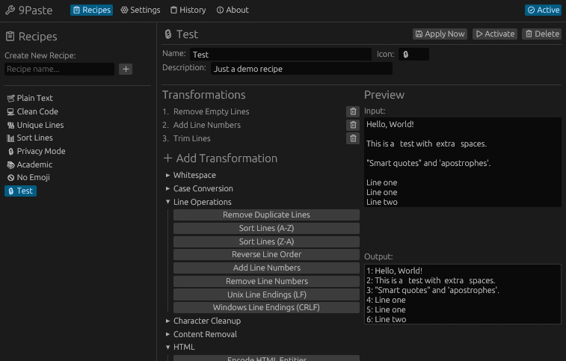Open the Settings tab
Screen dimensions: 566x361
point(140,10)
